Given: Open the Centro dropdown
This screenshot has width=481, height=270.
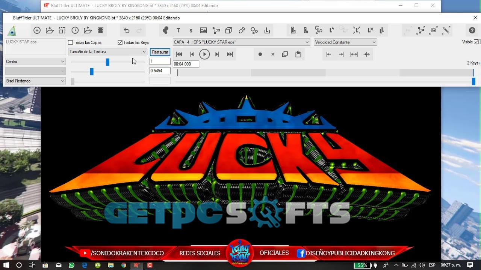Looking at the screenshot, I should tap(35, 61).
